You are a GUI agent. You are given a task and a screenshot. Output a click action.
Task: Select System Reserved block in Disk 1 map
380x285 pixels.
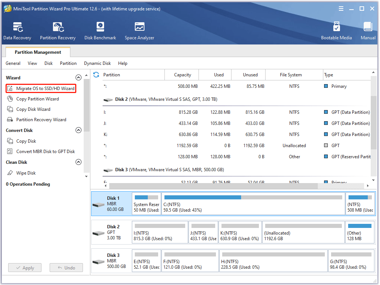(146, 204)
